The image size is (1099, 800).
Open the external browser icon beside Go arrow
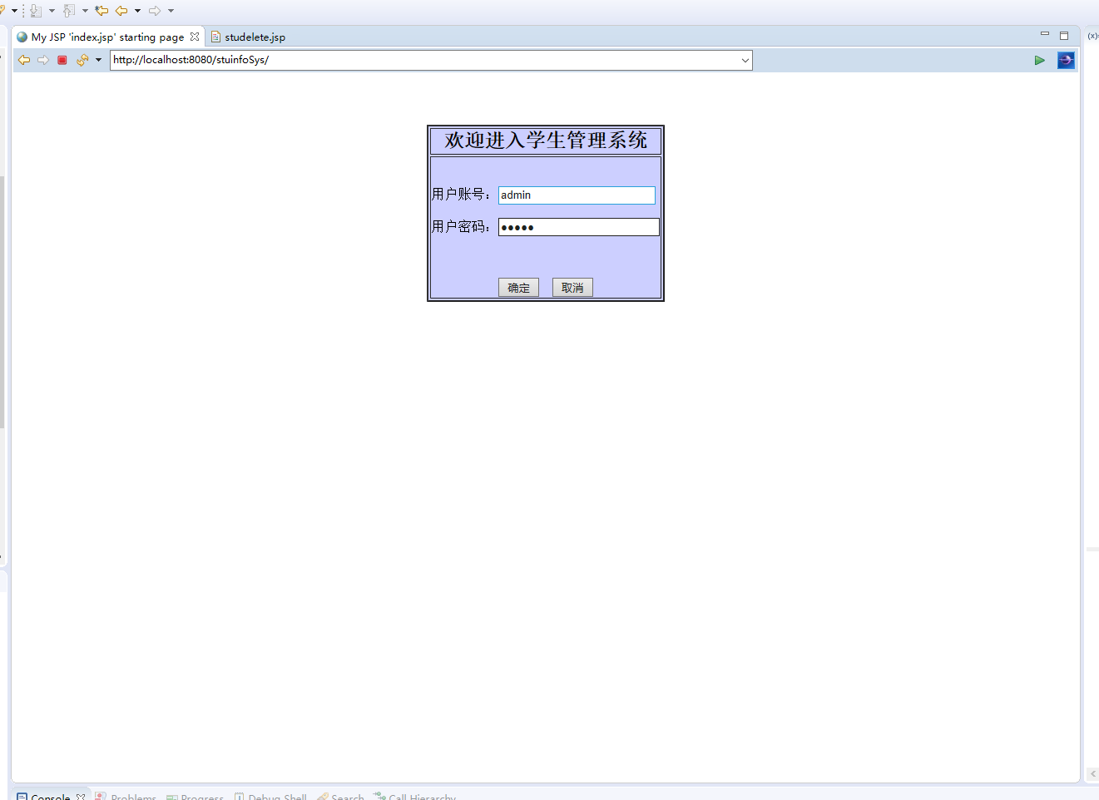[1066, 60]
